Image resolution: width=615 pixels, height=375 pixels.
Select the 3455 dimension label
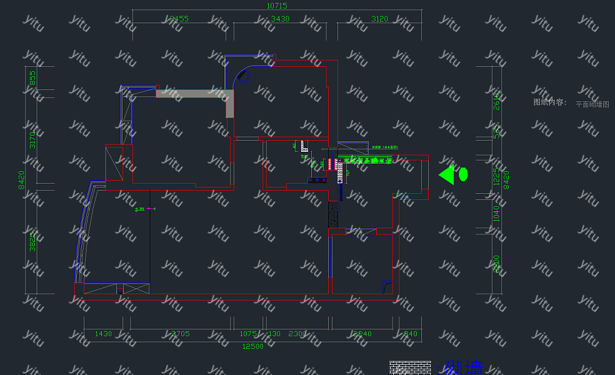click(179, 19)
